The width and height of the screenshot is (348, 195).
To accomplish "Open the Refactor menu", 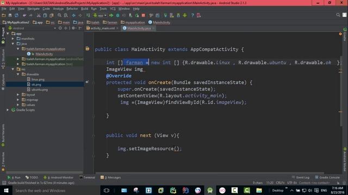I will pos(72,9).
